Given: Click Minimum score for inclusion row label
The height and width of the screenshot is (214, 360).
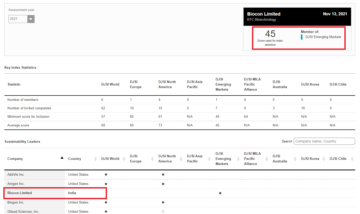Looking at the screenshot, I should pos(28,117).
